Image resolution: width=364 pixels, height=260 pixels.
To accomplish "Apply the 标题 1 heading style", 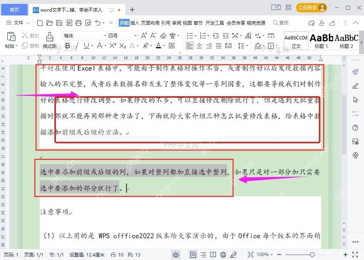I will [321, 41].
